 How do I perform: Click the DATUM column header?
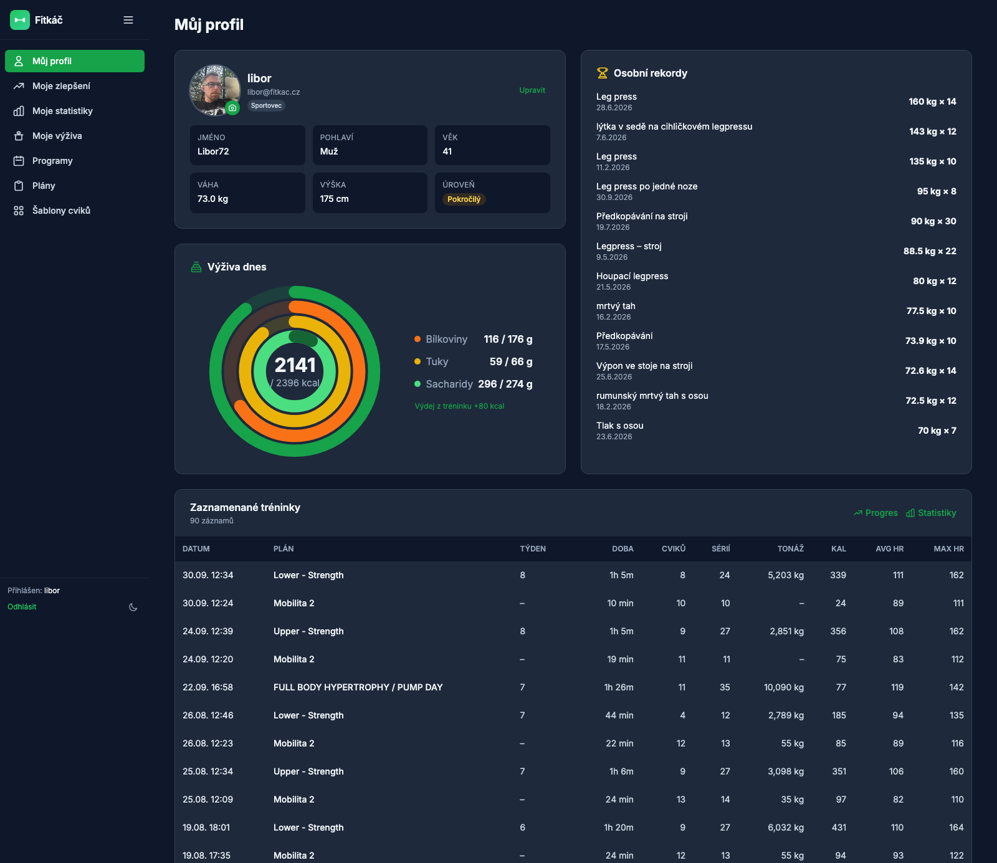(196, 549)
